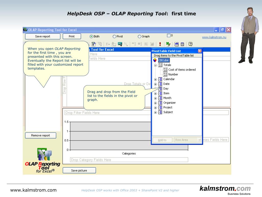Expand the Date field node
Image resolution: width=262 pixels, height=197 pixels.
click(x=155, y=84)
